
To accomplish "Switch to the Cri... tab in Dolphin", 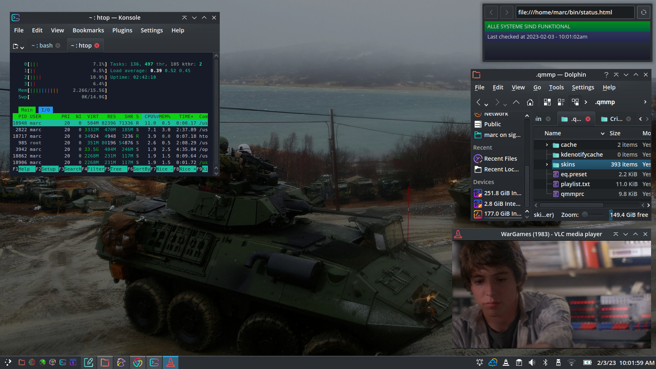I will [616, 119].
